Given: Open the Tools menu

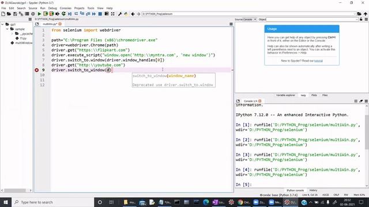Looking at the screenshot, I should coord(91,8).
